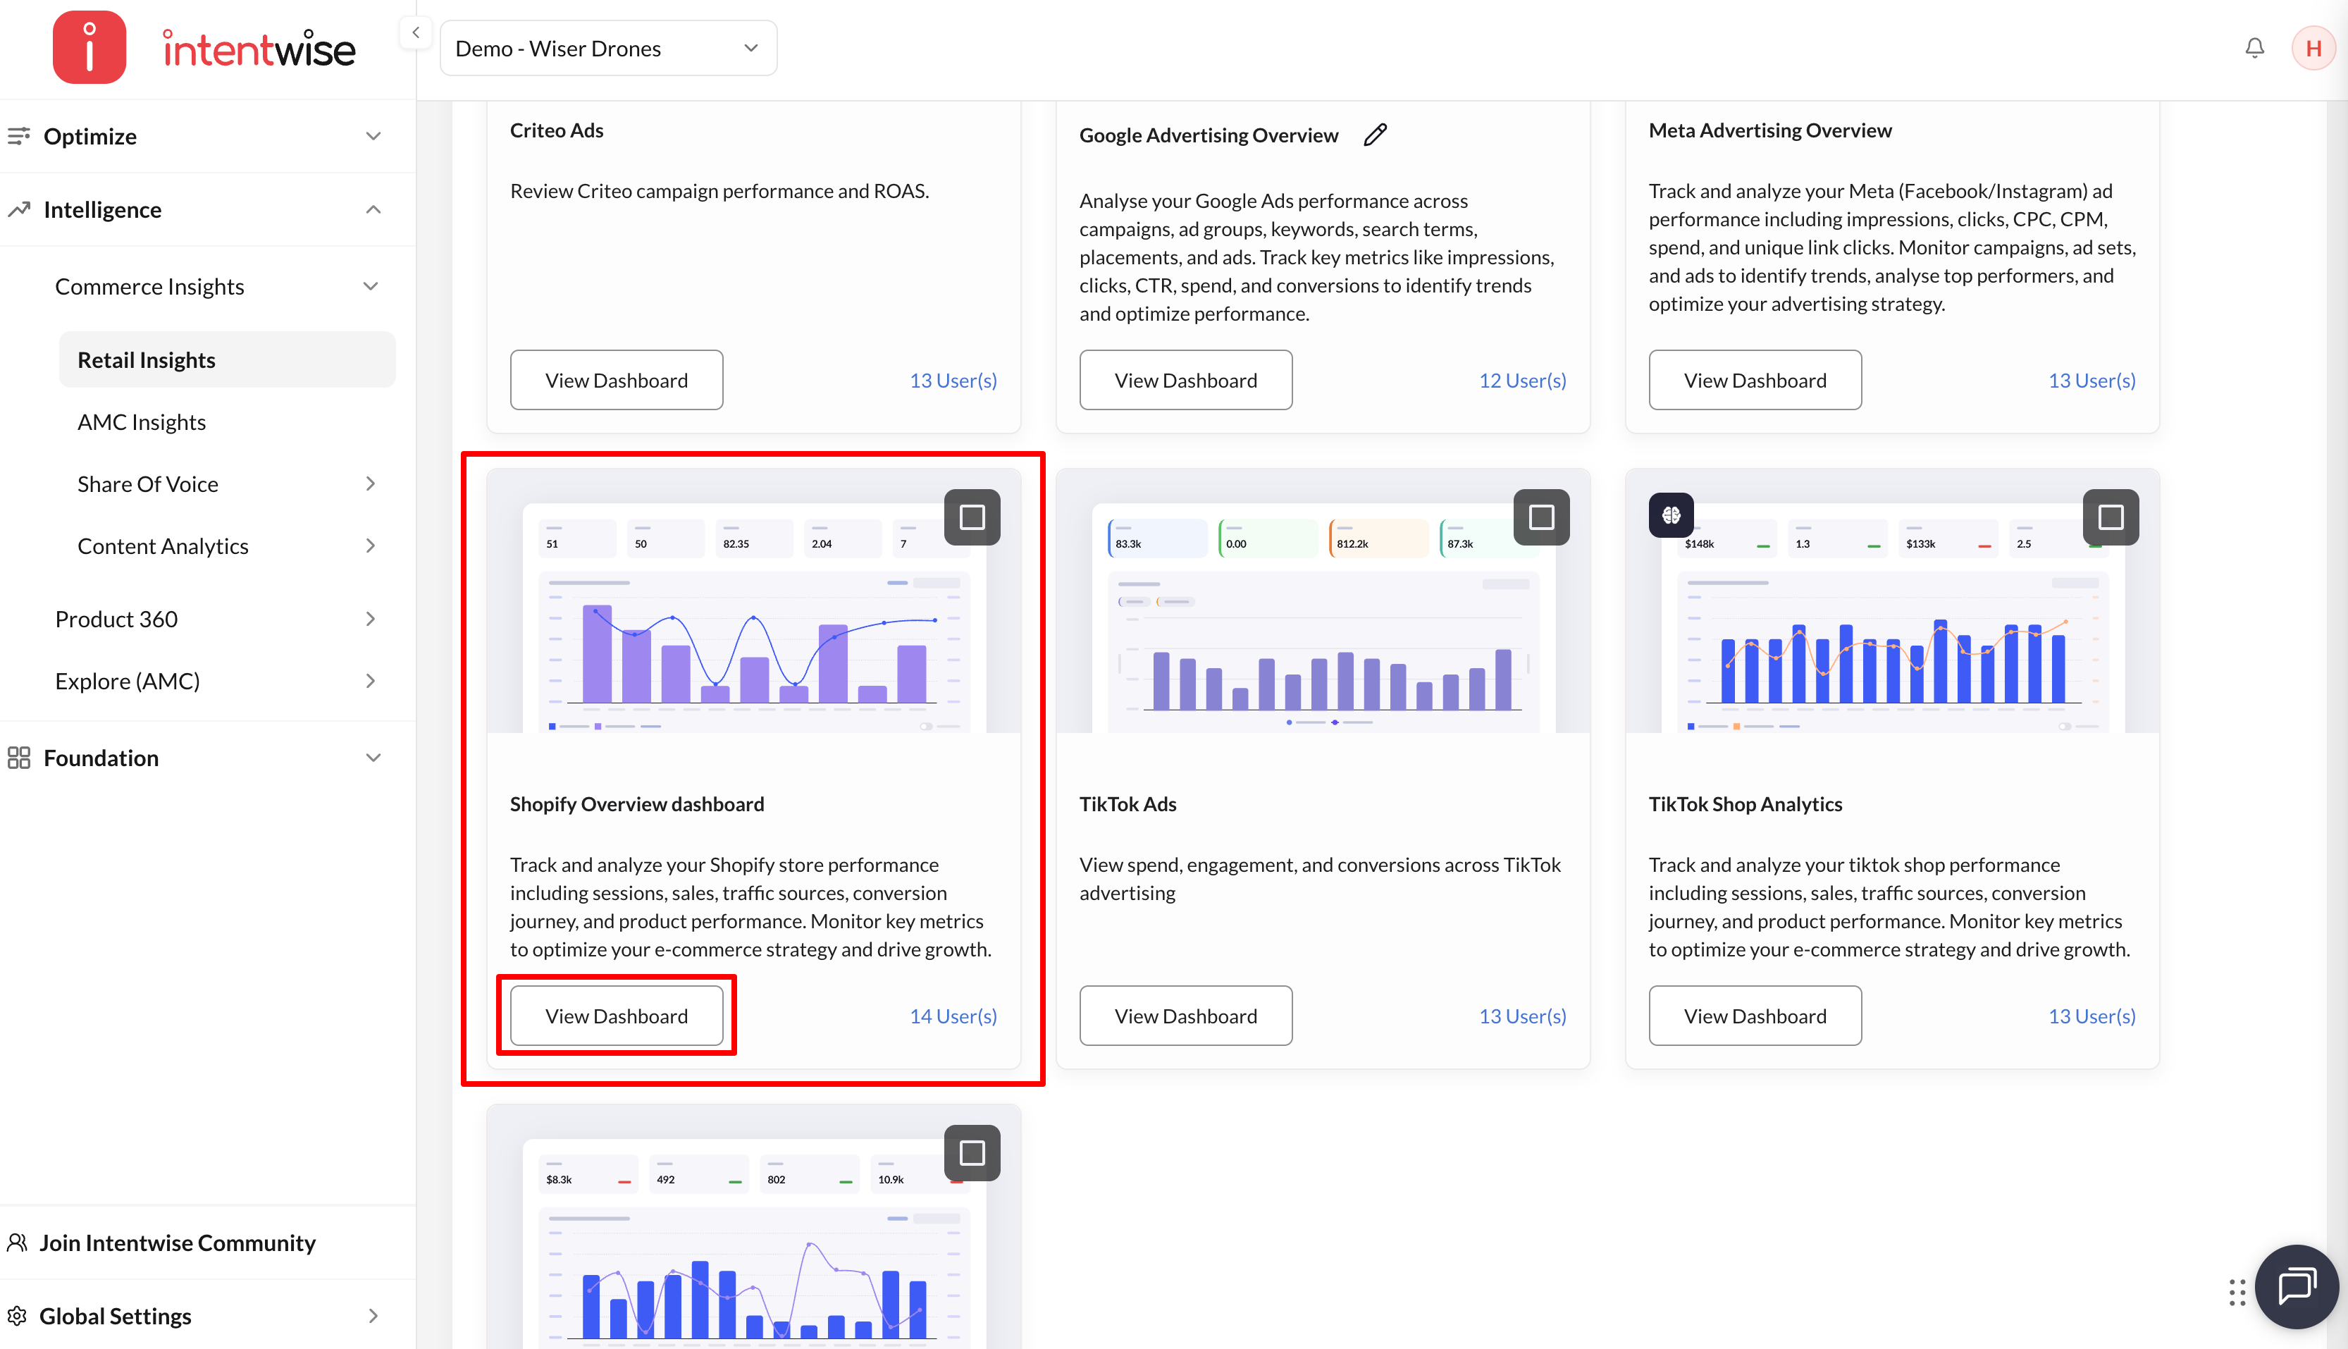Open Product 360 menu item
This screenshot has height=1349, width=2348.
point(117,619)
